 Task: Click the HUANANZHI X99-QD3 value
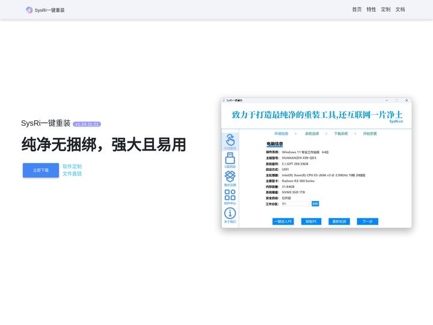(x=299, y=158)
